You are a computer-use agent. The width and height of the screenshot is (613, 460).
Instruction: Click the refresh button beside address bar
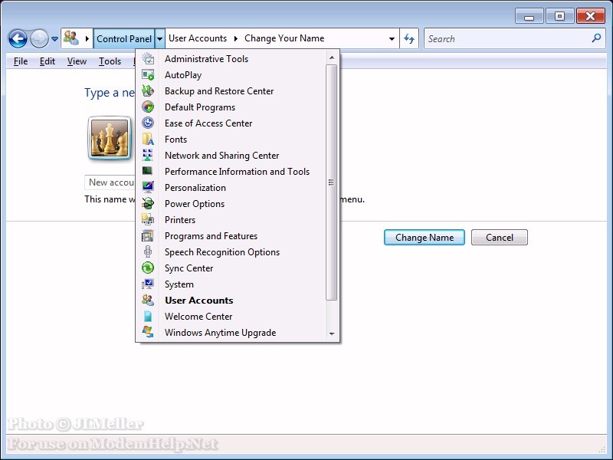tap(409, 38)
